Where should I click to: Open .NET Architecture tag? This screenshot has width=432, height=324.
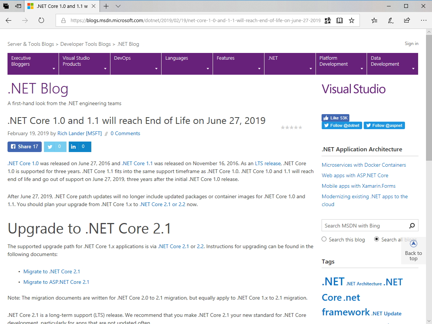[364, 284]
